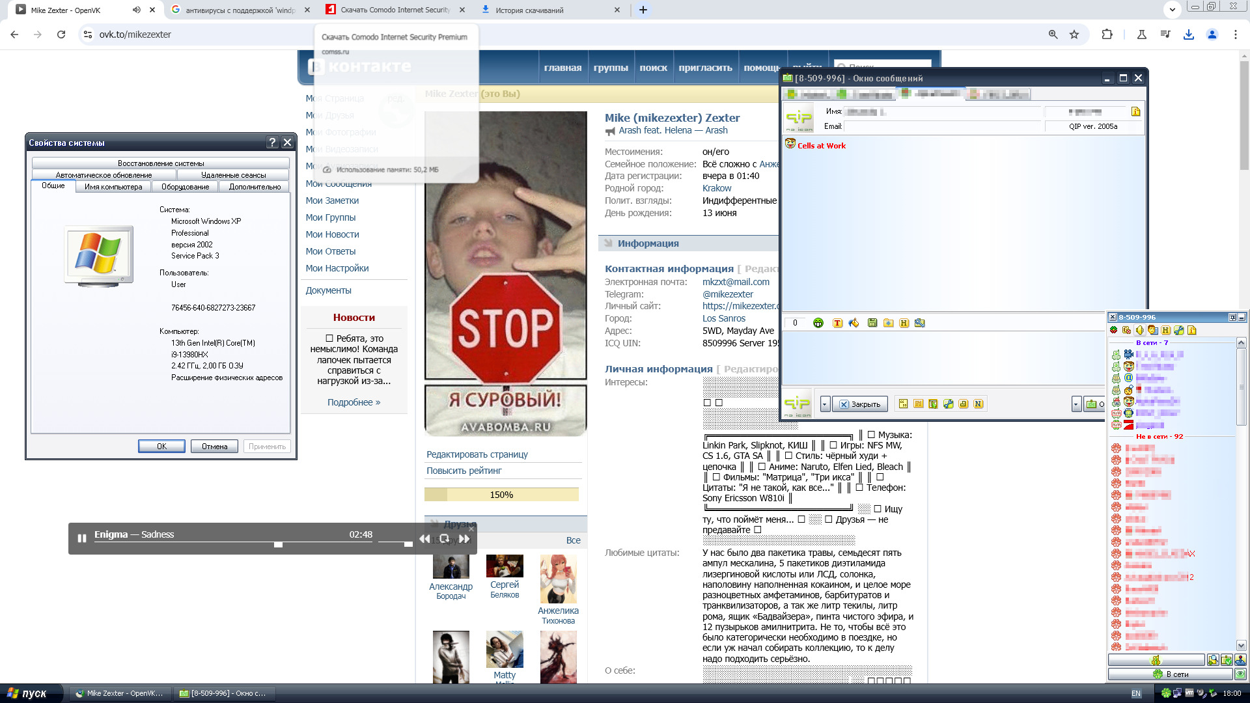Viewport: 1250px width, 703px height.
Task: Mute the Mike Zexter tab speaker icon
Action: point(136,10)
